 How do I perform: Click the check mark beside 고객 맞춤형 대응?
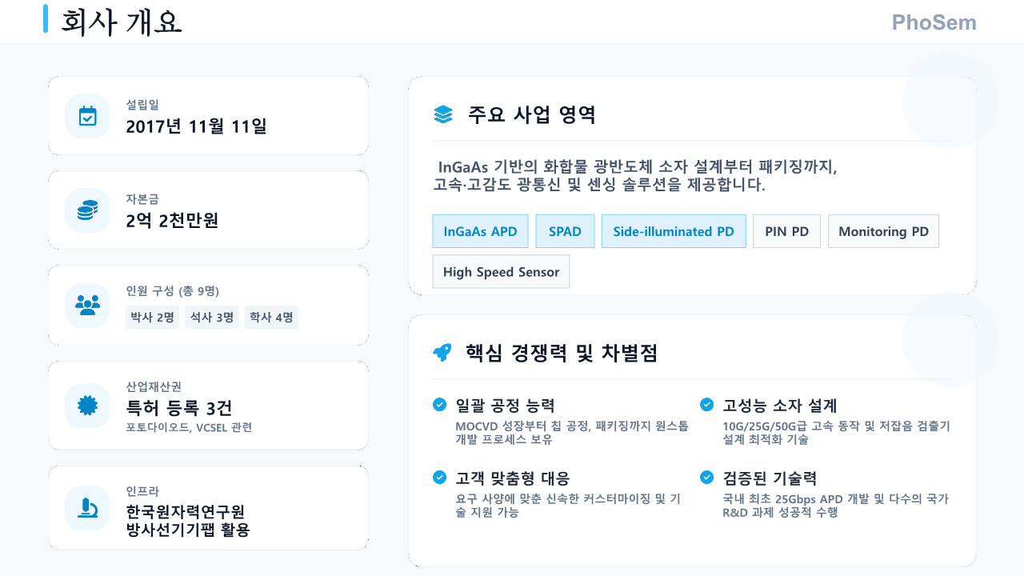click(x=439, y=478)
